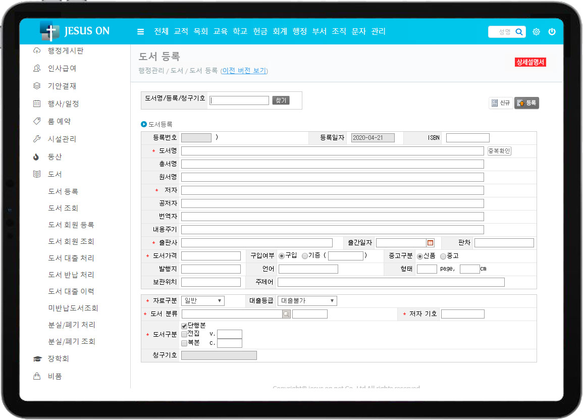Expand the 대출등급 dropdown
The width and height of the screenshot is (583, 420).
tap(307, 301)
